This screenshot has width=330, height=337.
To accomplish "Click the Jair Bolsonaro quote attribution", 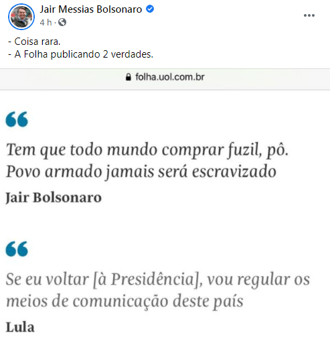I will coord(54,198).
